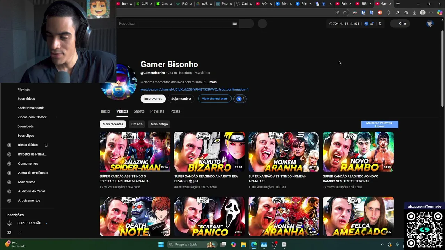Open the channel Playlists tab

[157, 111]
